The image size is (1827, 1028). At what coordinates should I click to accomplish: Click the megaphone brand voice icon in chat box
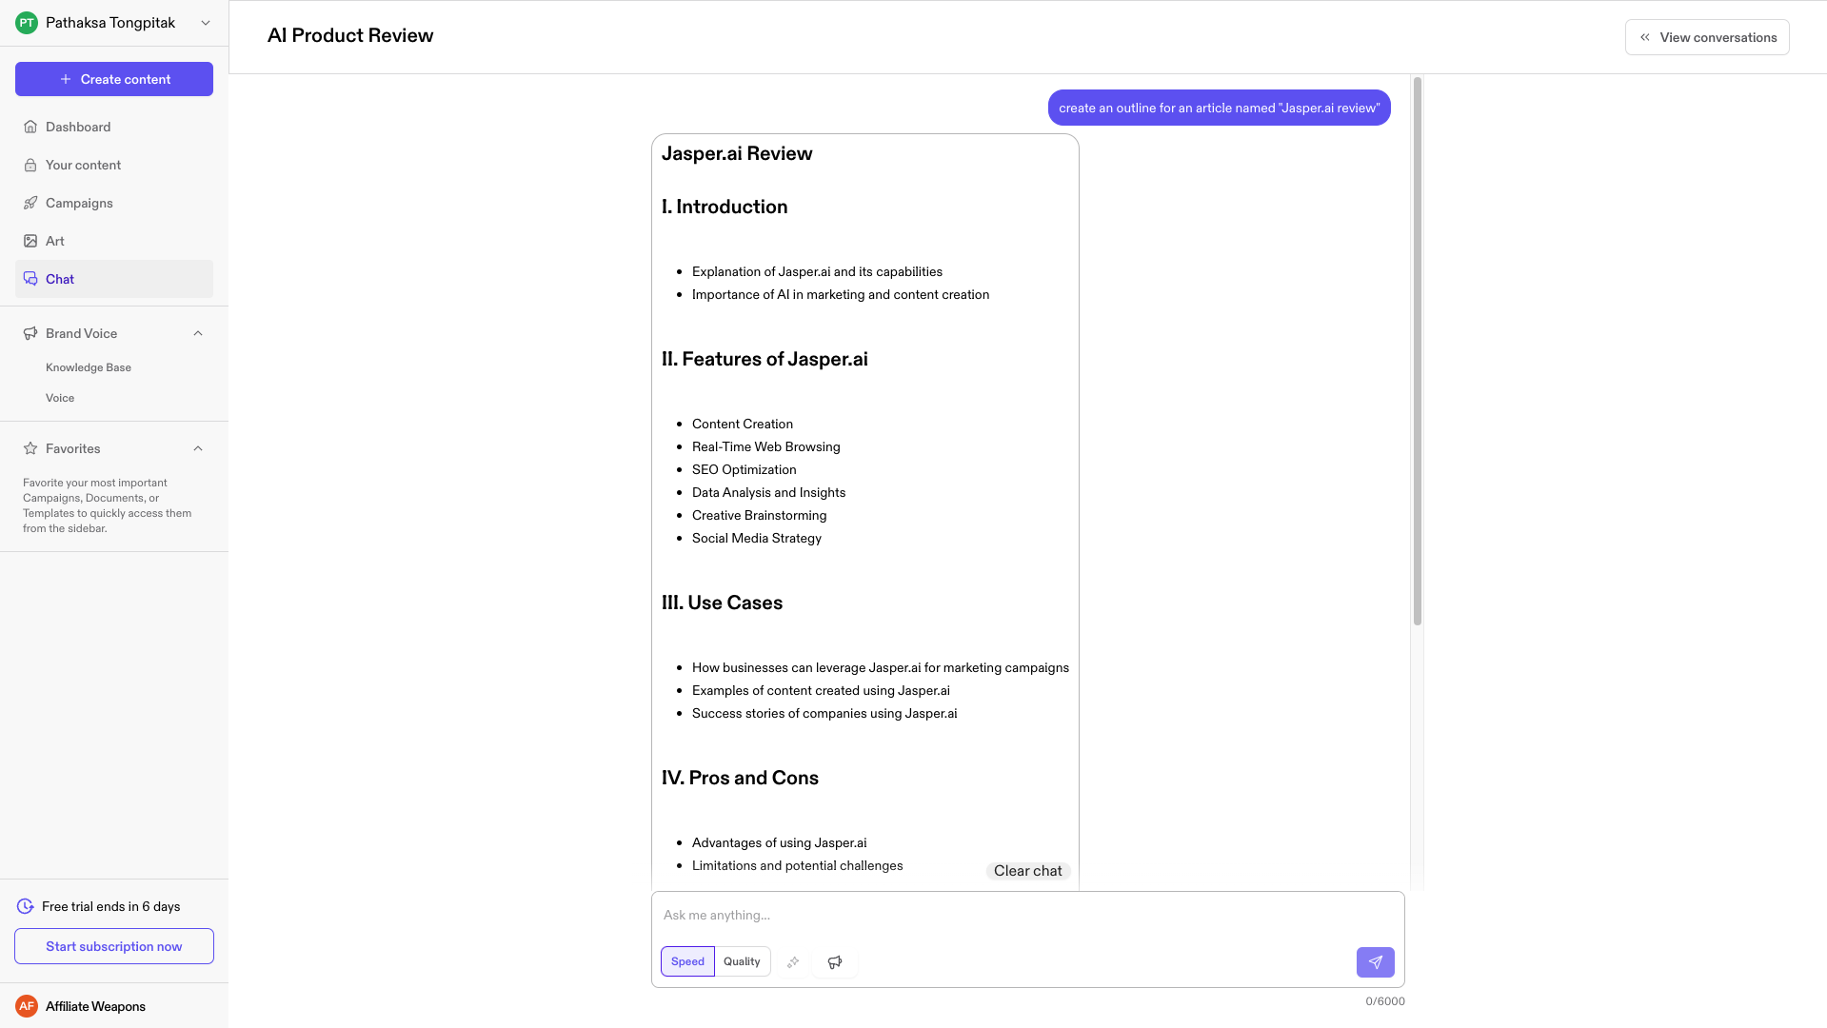[835, 962]
